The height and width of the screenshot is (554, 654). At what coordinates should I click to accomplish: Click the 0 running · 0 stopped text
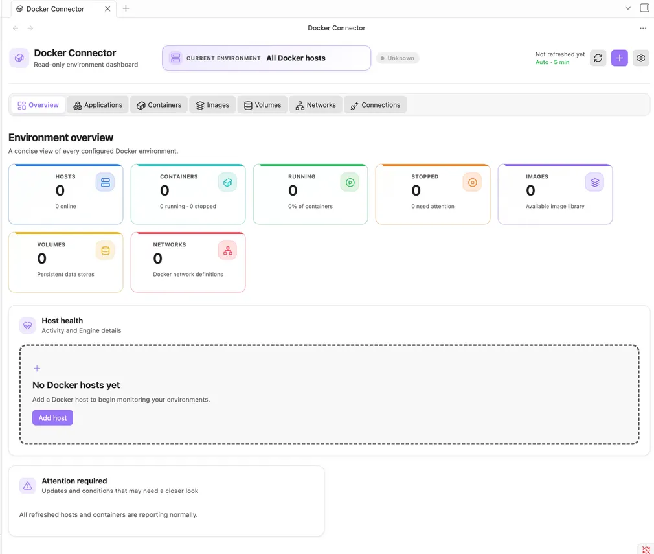coord(188,206)
